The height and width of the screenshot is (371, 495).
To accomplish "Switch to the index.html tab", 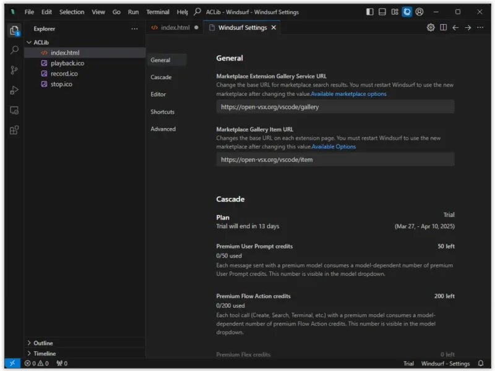I will pos(174,27).
